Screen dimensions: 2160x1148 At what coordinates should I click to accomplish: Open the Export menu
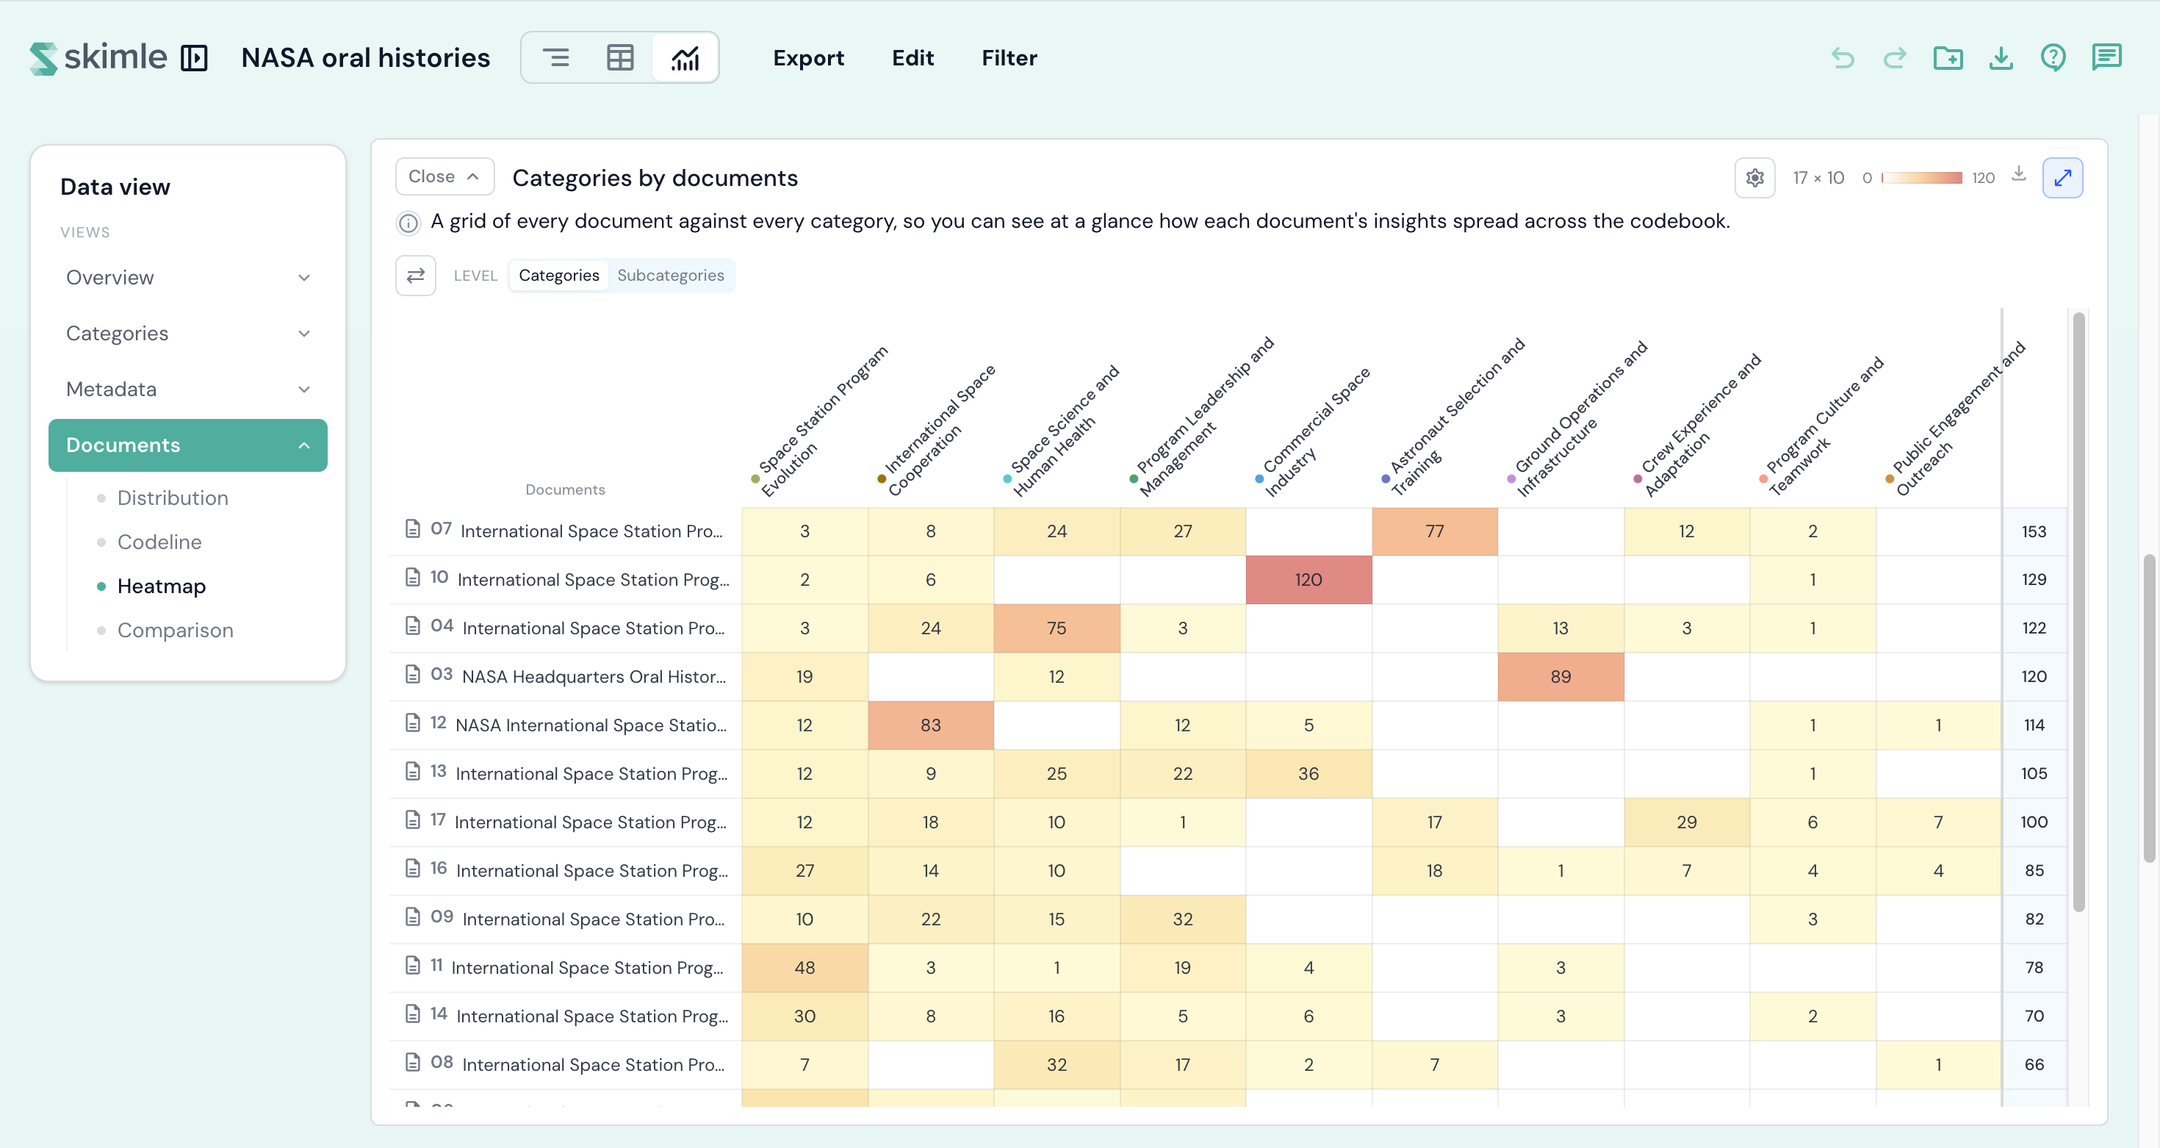(x=808, y=58)
